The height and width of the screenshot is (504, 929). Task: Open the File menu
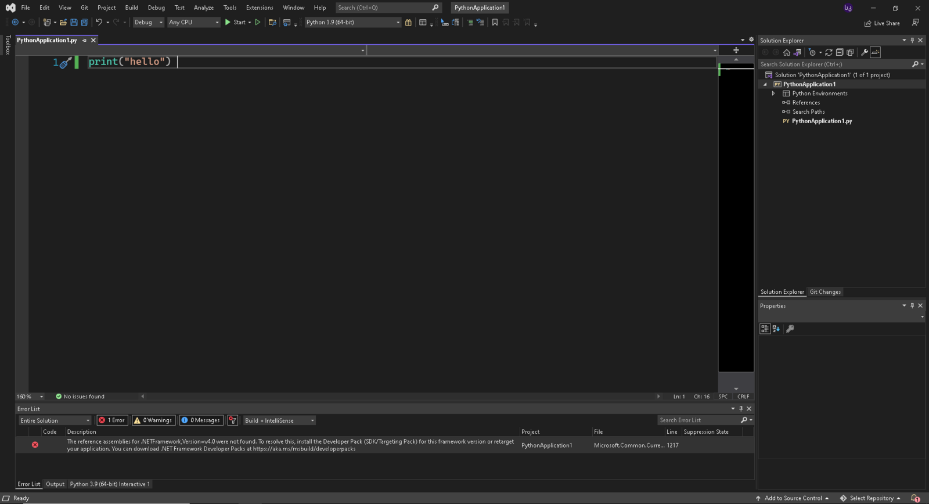pos(26,8)
